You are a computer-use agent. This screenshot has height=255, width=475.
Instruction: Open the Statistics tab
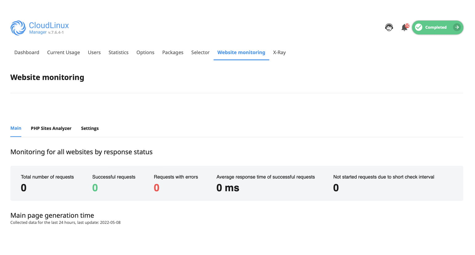tap(118, 52)
